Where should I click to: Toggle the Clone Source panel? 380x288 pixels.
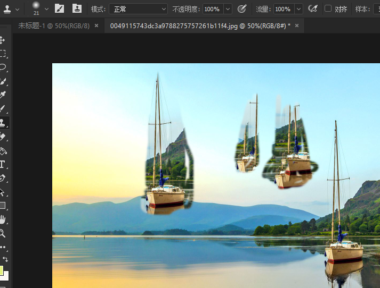[x=77, y=9]
